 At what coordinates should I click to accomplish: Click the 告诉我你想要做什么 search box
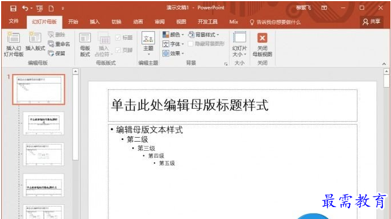coord(275,22)
